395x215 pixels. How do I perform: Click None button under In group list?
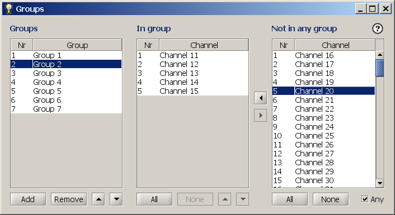coord(195,199)
